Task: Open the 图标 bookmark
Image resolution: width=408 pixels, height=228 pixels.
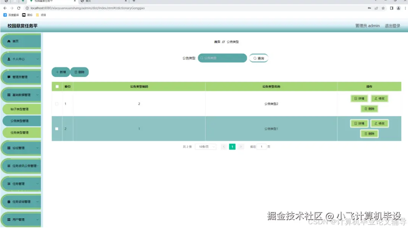Action: [x=27, y=15]
